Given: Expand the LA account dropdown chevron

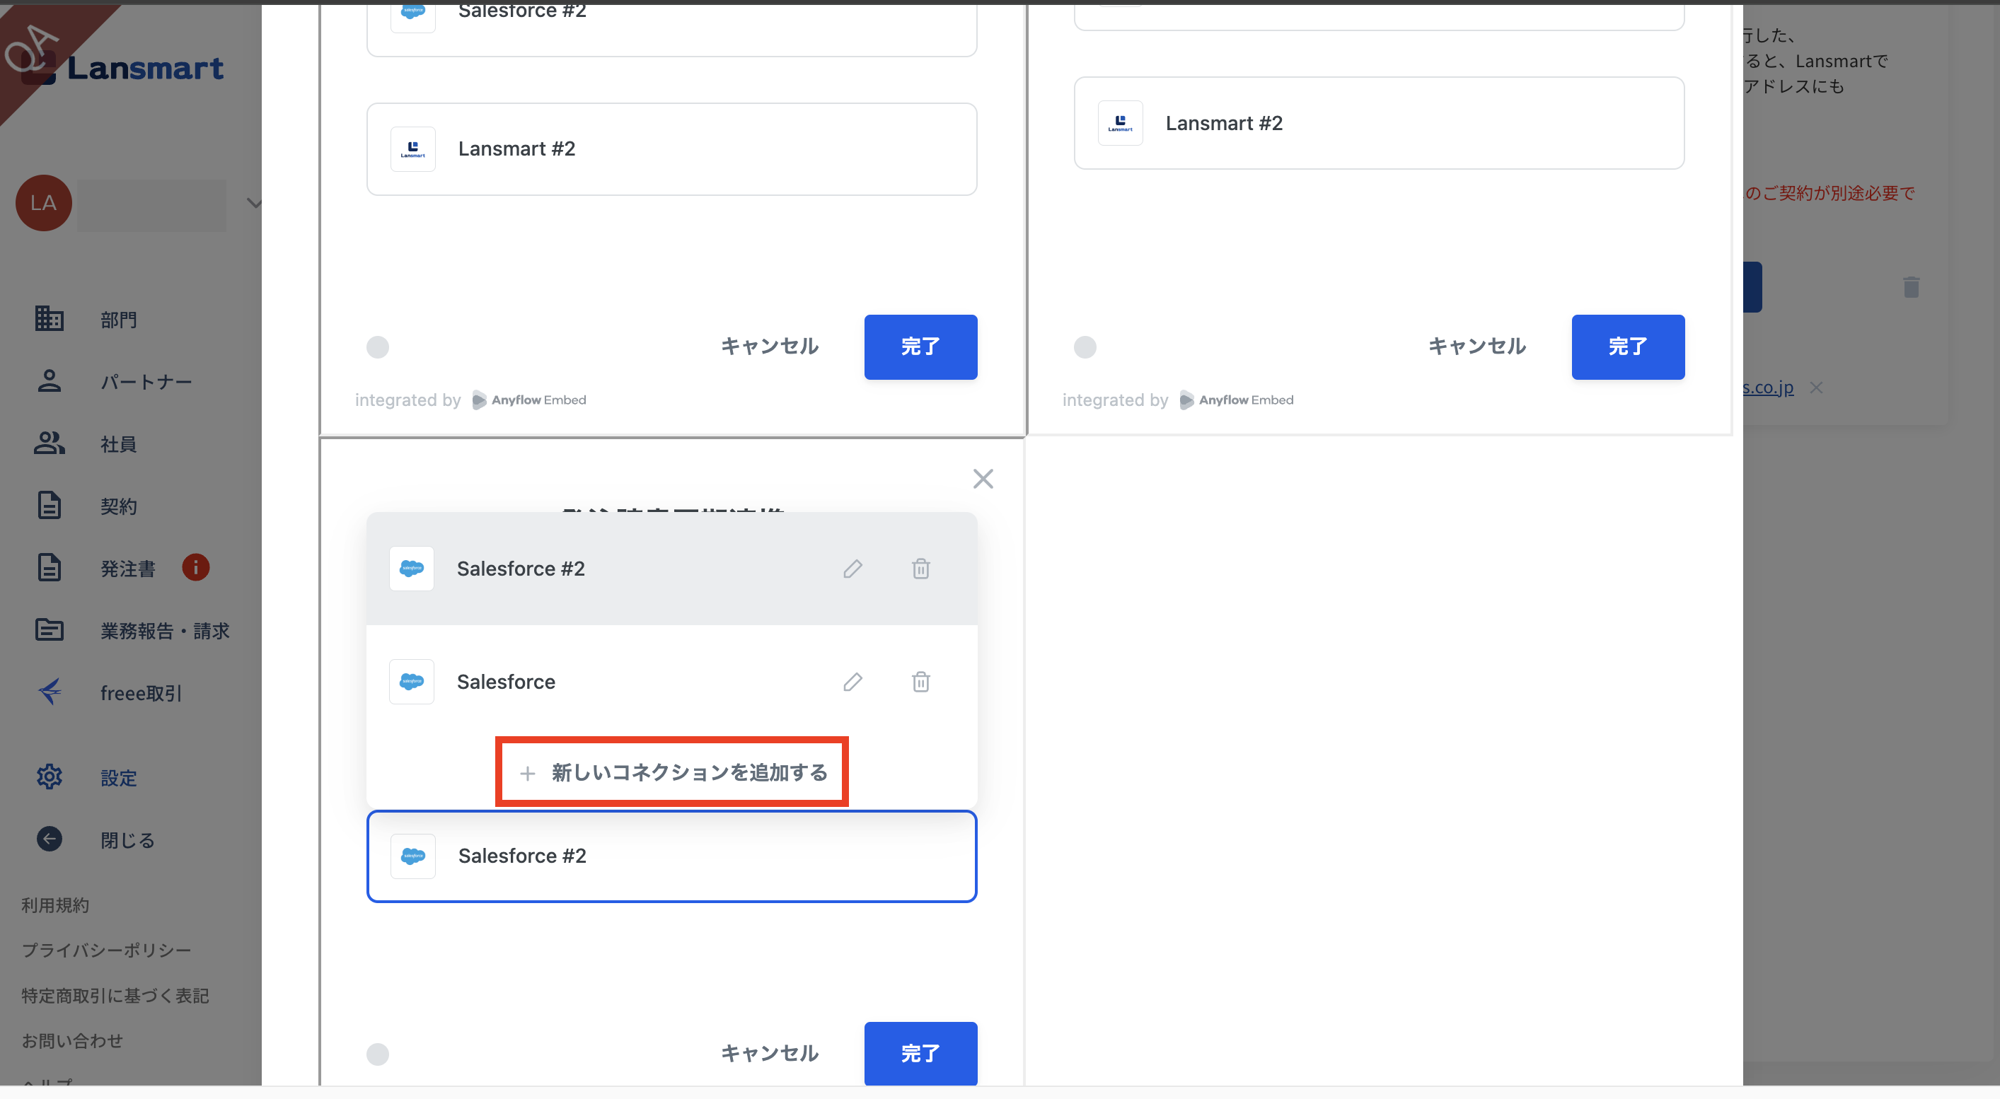Looking at the screenshot, I should (253, 204).
